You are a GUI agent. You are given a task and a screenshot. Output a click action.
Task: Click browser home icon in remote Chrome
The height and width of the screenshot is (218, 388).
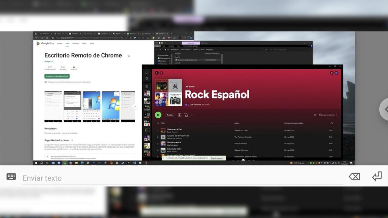pos(47,38)
